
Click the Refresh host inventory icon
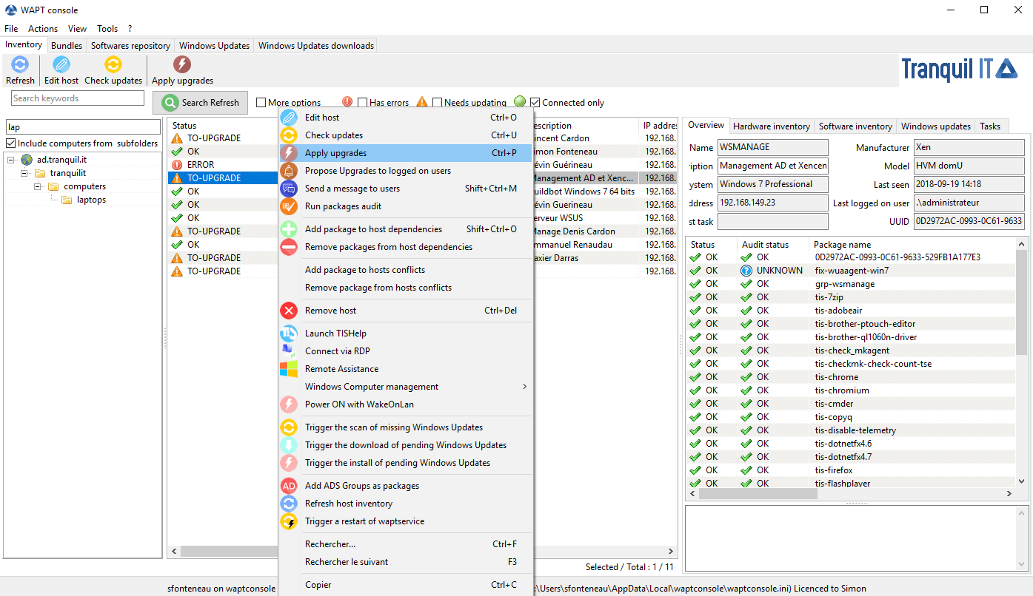pyautogui.click(x=289, y=504)
